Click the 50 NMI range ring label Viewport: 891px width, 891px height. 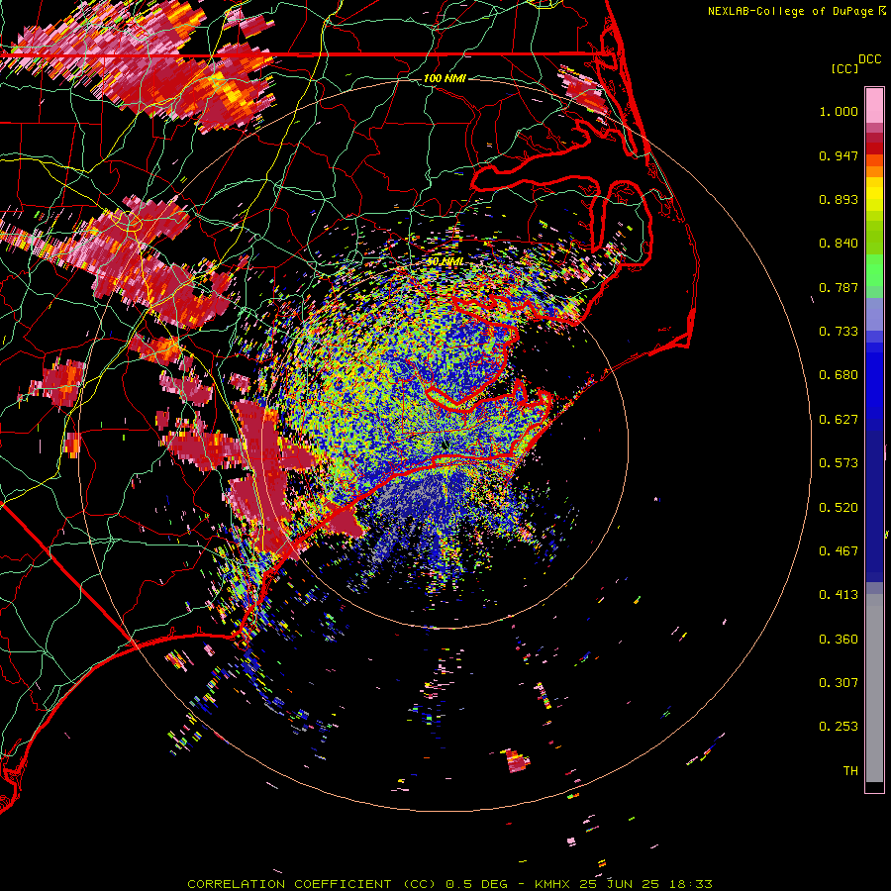[445, 262]
